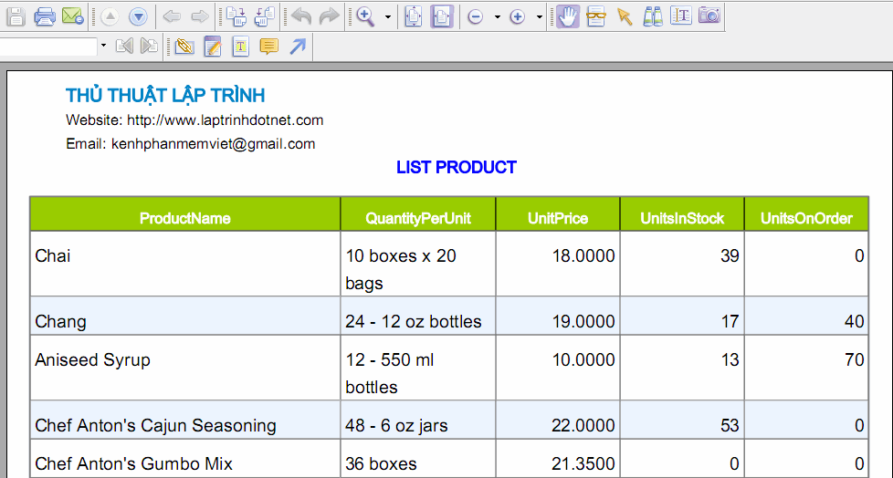Undo the last action

point(301,16)
